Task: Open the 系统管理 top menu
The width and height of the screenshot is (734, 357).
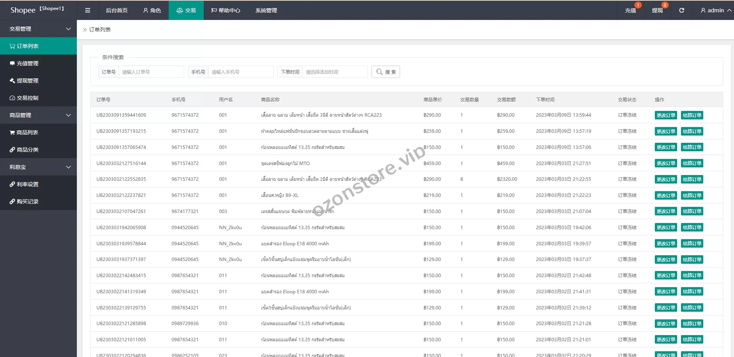Action: tap(266, 10)
